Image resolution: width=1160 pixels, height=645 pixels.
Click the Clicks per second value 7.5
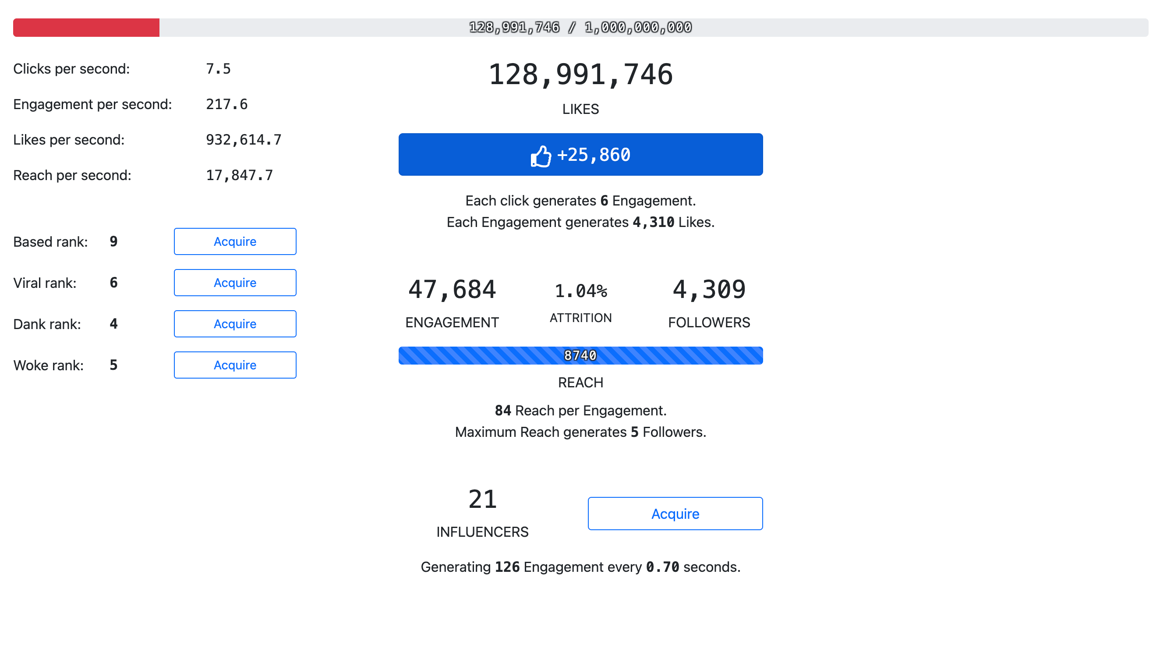(x=219, y=69)
